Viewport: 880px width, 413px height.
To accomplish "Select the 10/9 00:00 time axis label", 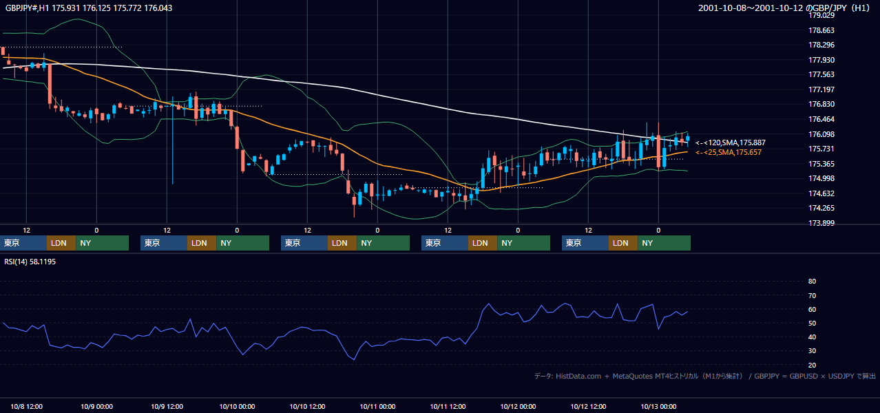I will click(97, 406).
